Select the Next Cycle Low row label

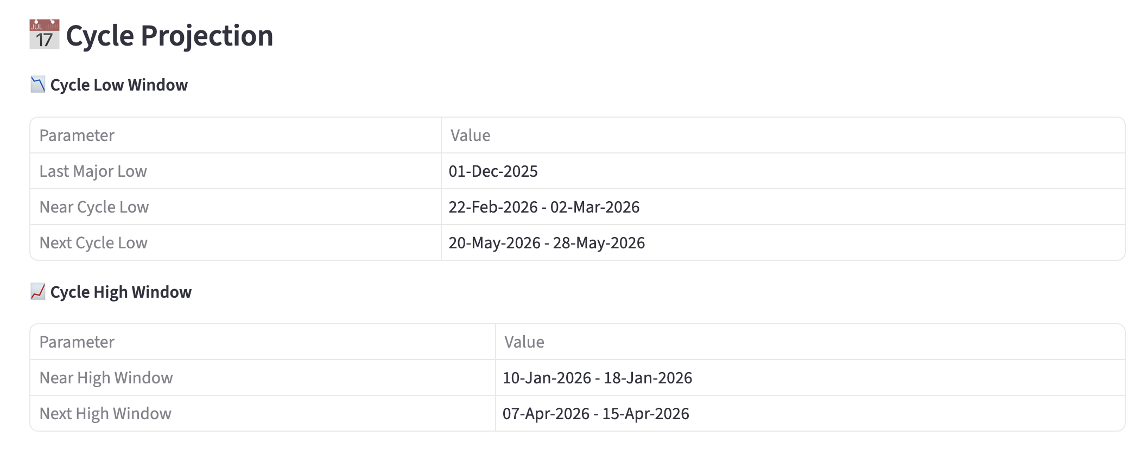click(93, 243)
